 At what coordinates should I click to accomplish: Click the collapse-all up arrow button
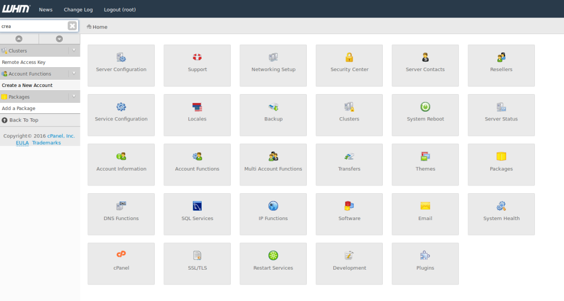tap(19, 39)
